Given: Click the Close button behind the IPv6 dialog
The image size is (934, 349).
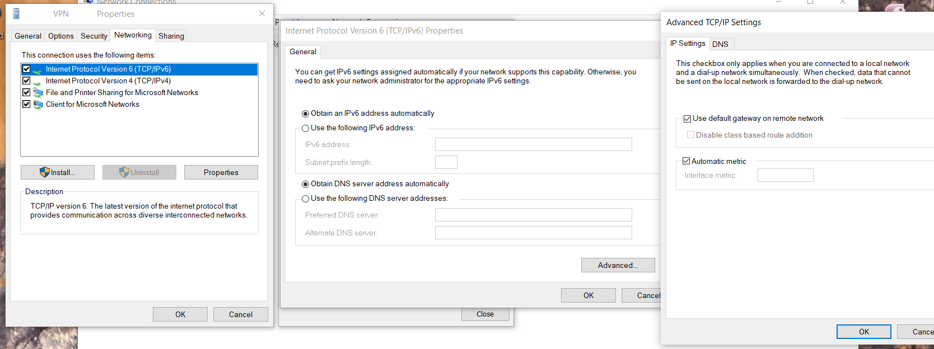Looking at the screenshot, I should 485,314.
